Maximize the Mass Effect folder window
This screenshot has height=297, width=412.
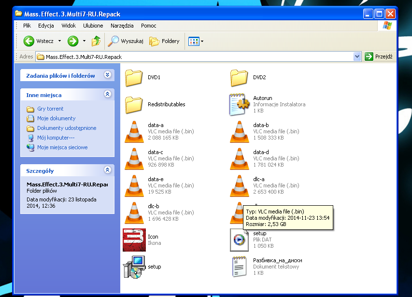click(380, 14)
